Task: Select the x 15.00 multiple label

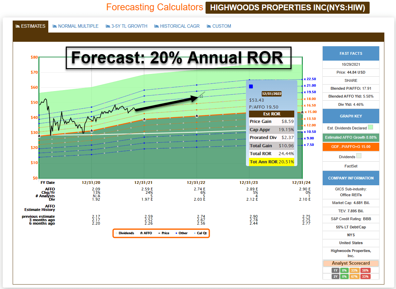Action: coord(311,112)
